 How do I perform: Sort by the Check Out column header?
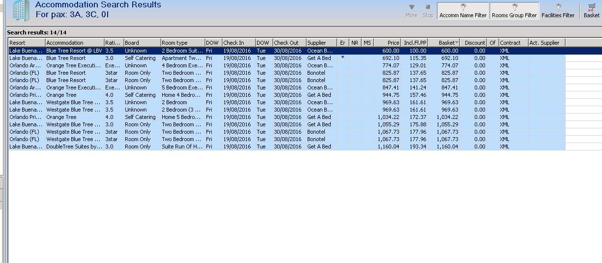pyautogui.click(x=289, y=43)
